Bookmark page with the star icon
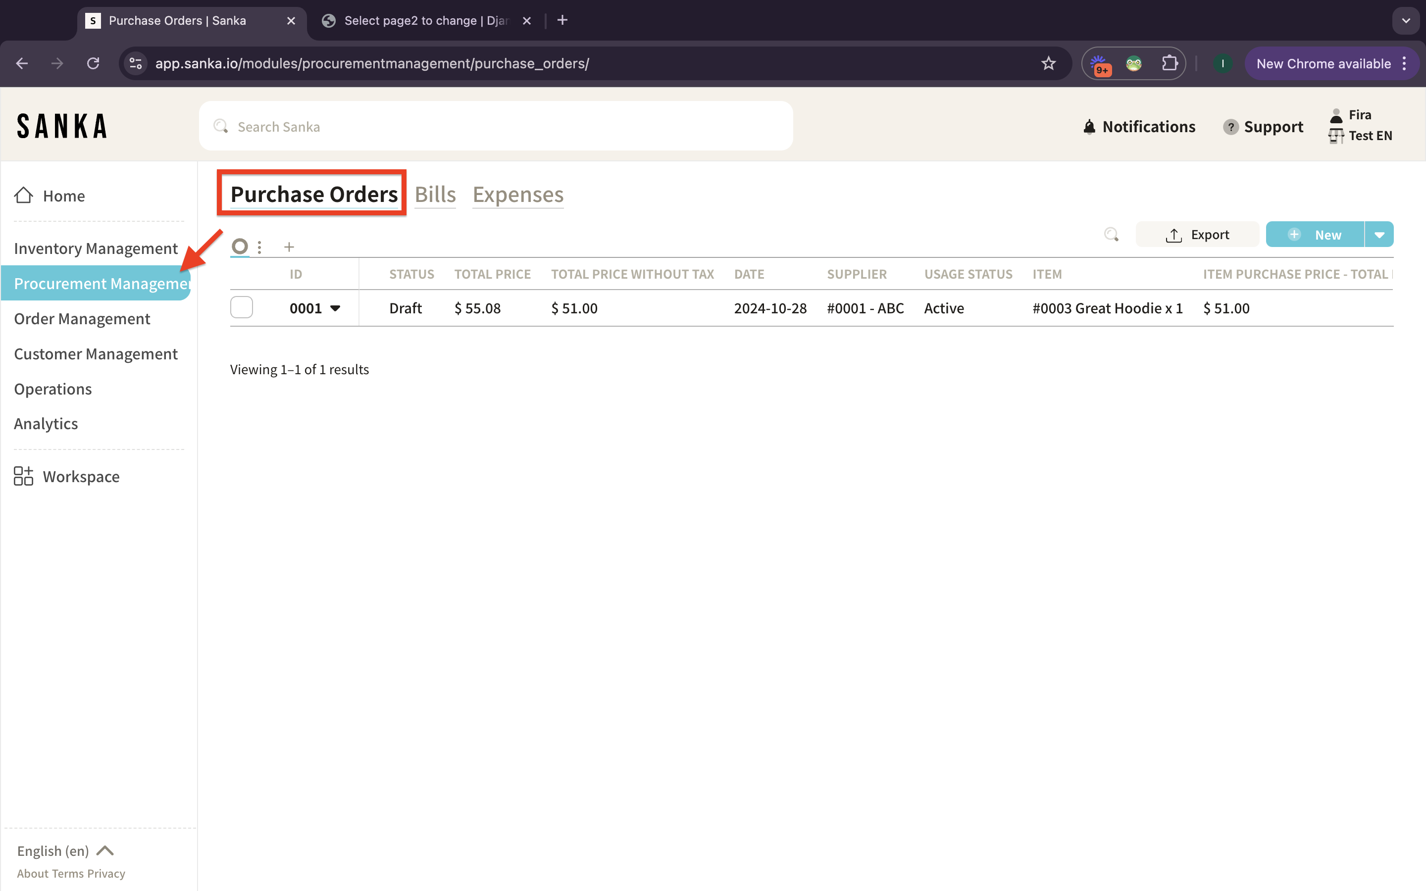The image size is (1426, 891). click(1048, 63)
